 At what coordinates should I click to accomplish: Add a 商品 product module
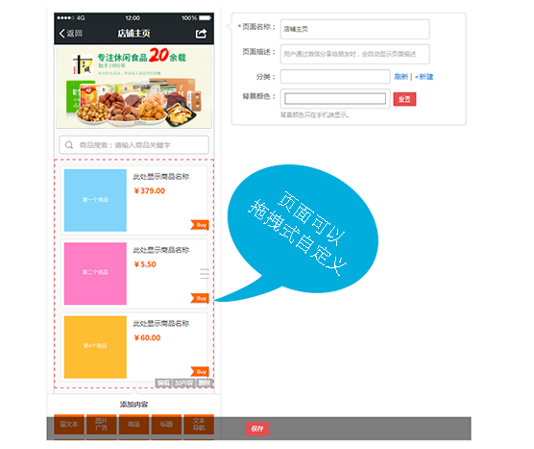pos(133,424)
